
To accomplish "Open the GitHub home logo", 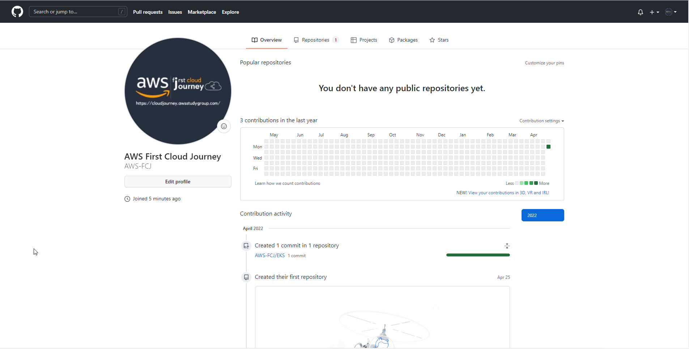I will point(17,12).
